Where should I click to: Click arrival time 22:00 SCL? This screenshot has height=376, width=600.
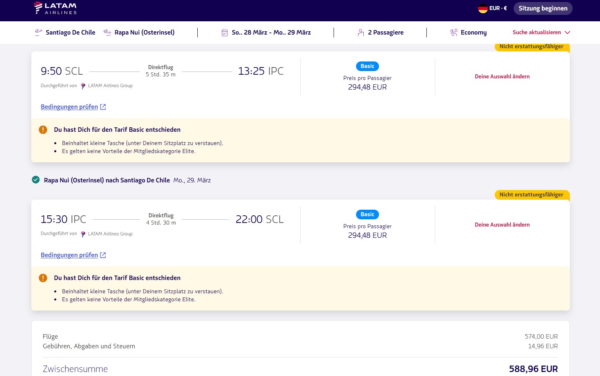[260, 219]
